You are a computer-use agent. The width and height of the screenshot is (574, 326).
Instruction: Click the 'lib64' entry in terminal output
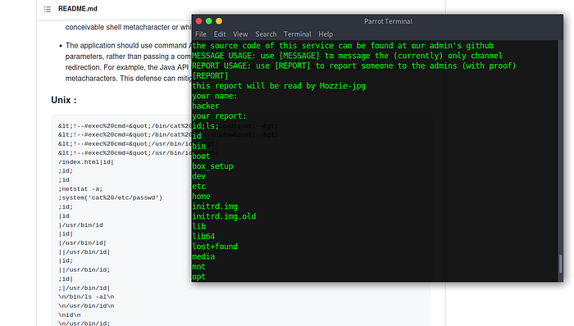203,237
